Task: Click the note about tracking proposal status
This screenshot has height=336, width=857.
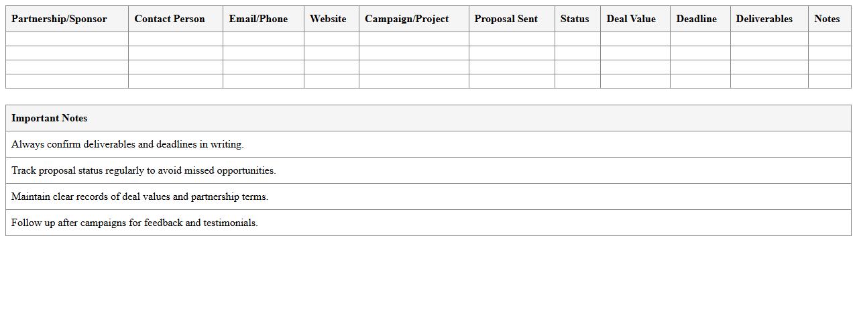Action: (x=144, y=170)
